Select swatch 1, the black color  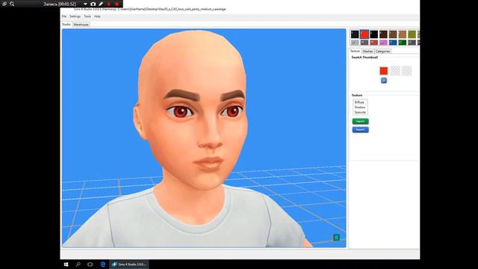(x=355, y=34)
